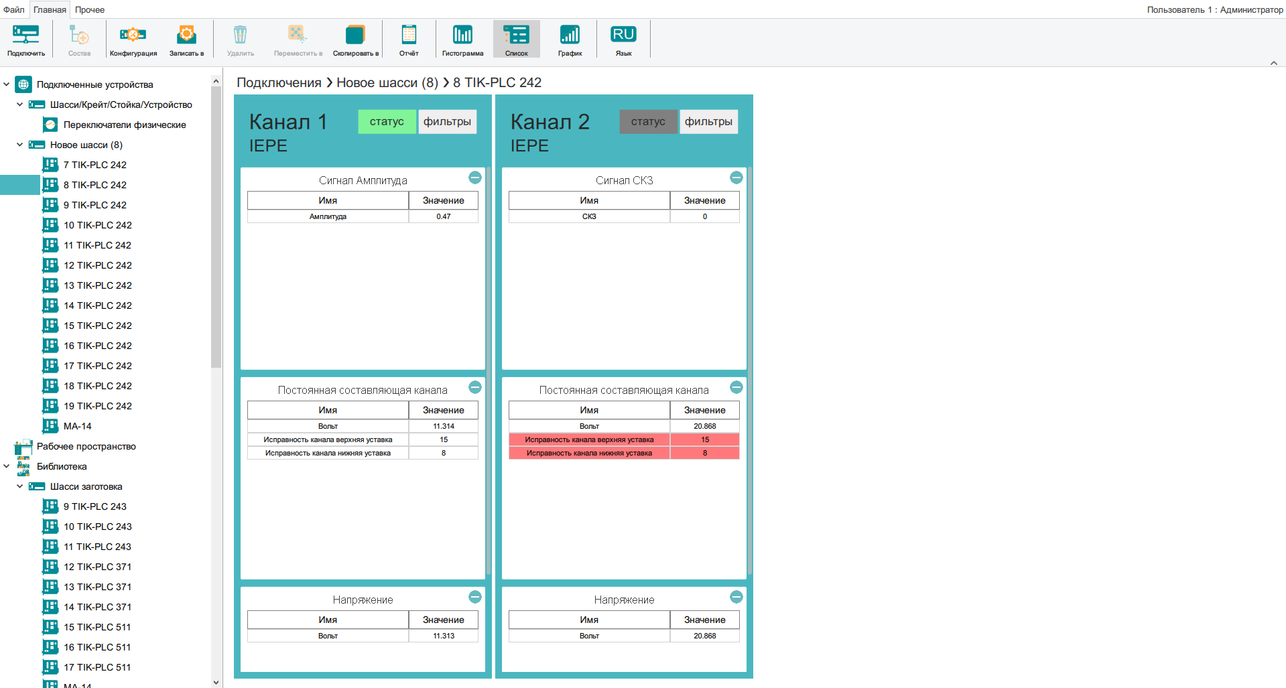This screenshot has height=688, width=1286.
Task: Click the Скопировать в icon
Action: [x=356, y=40]
